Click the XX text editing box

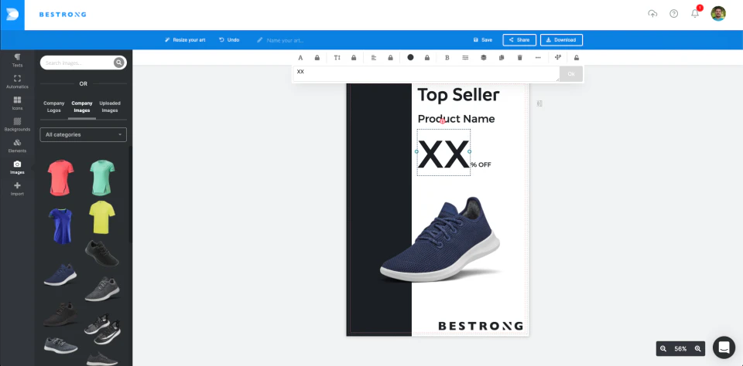426,73
